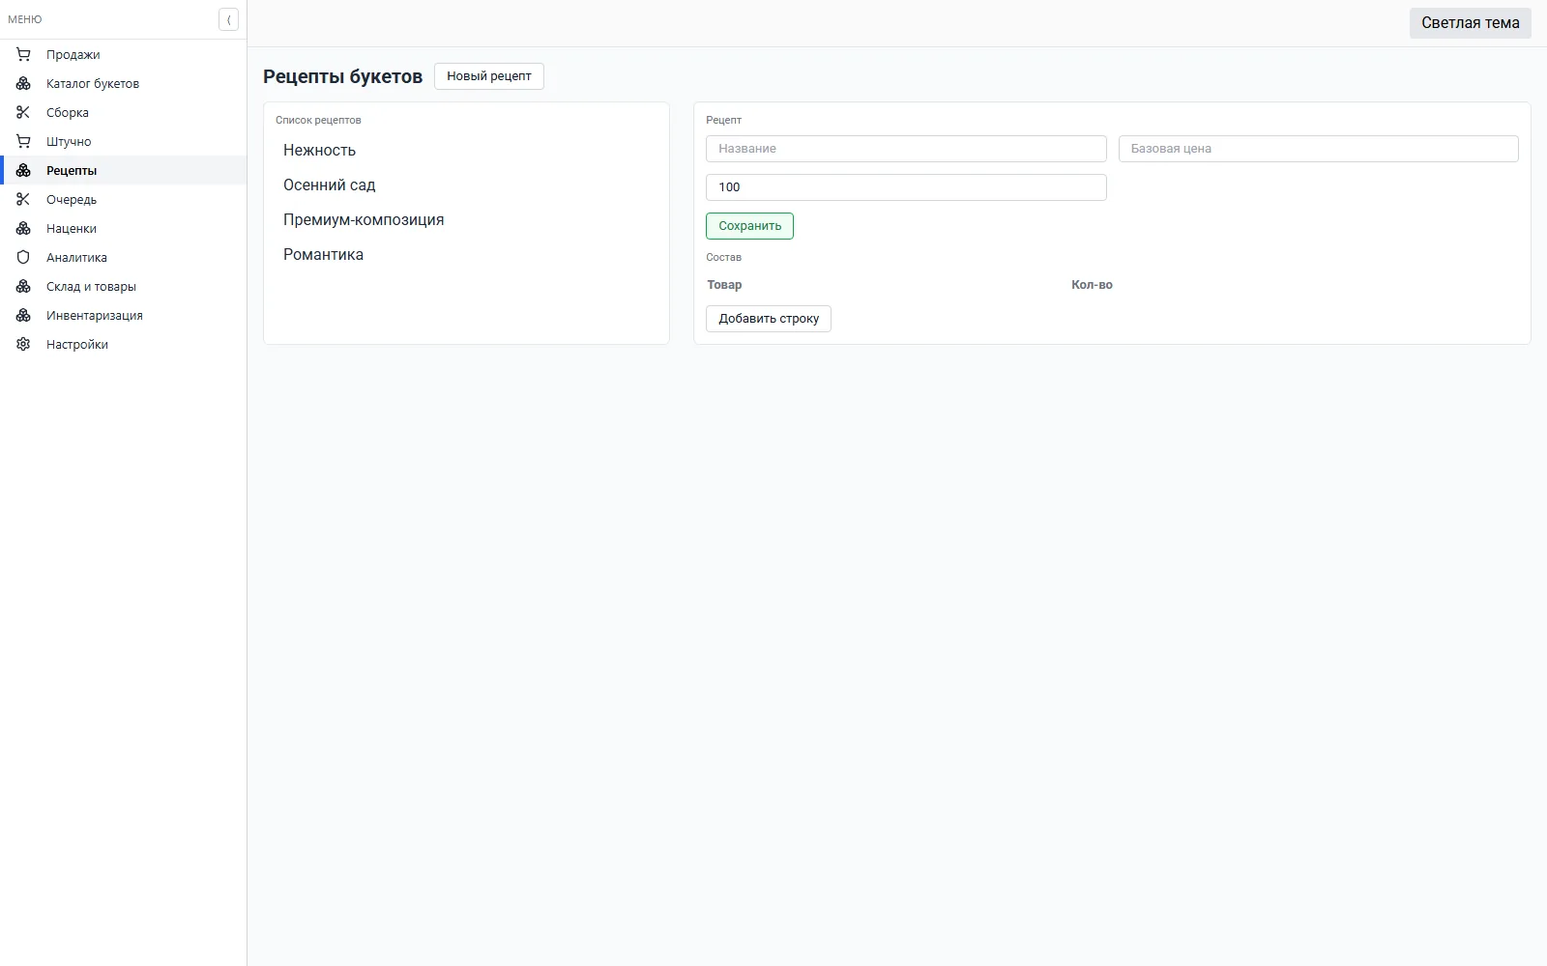Select the Осенний сад recipe
The image size is (1547, 966).
(466, 185)
